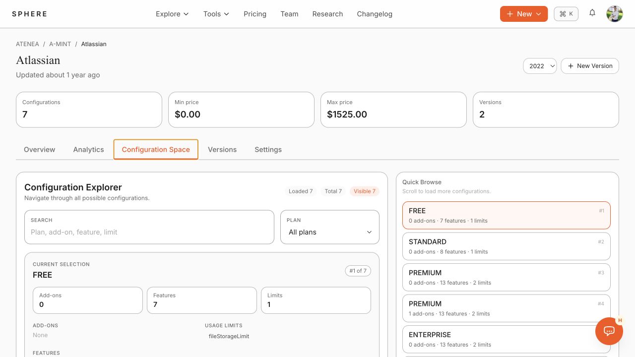Select the PREMIUM configuration #4
The height and width of the screenshot is (357, 635).
click(507, 308)
